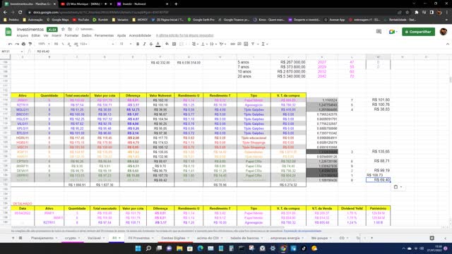Select the cell showing R$ 6 274,32
Image resolution: width=452 pixels, height=254 pixels.
[288, 185]
